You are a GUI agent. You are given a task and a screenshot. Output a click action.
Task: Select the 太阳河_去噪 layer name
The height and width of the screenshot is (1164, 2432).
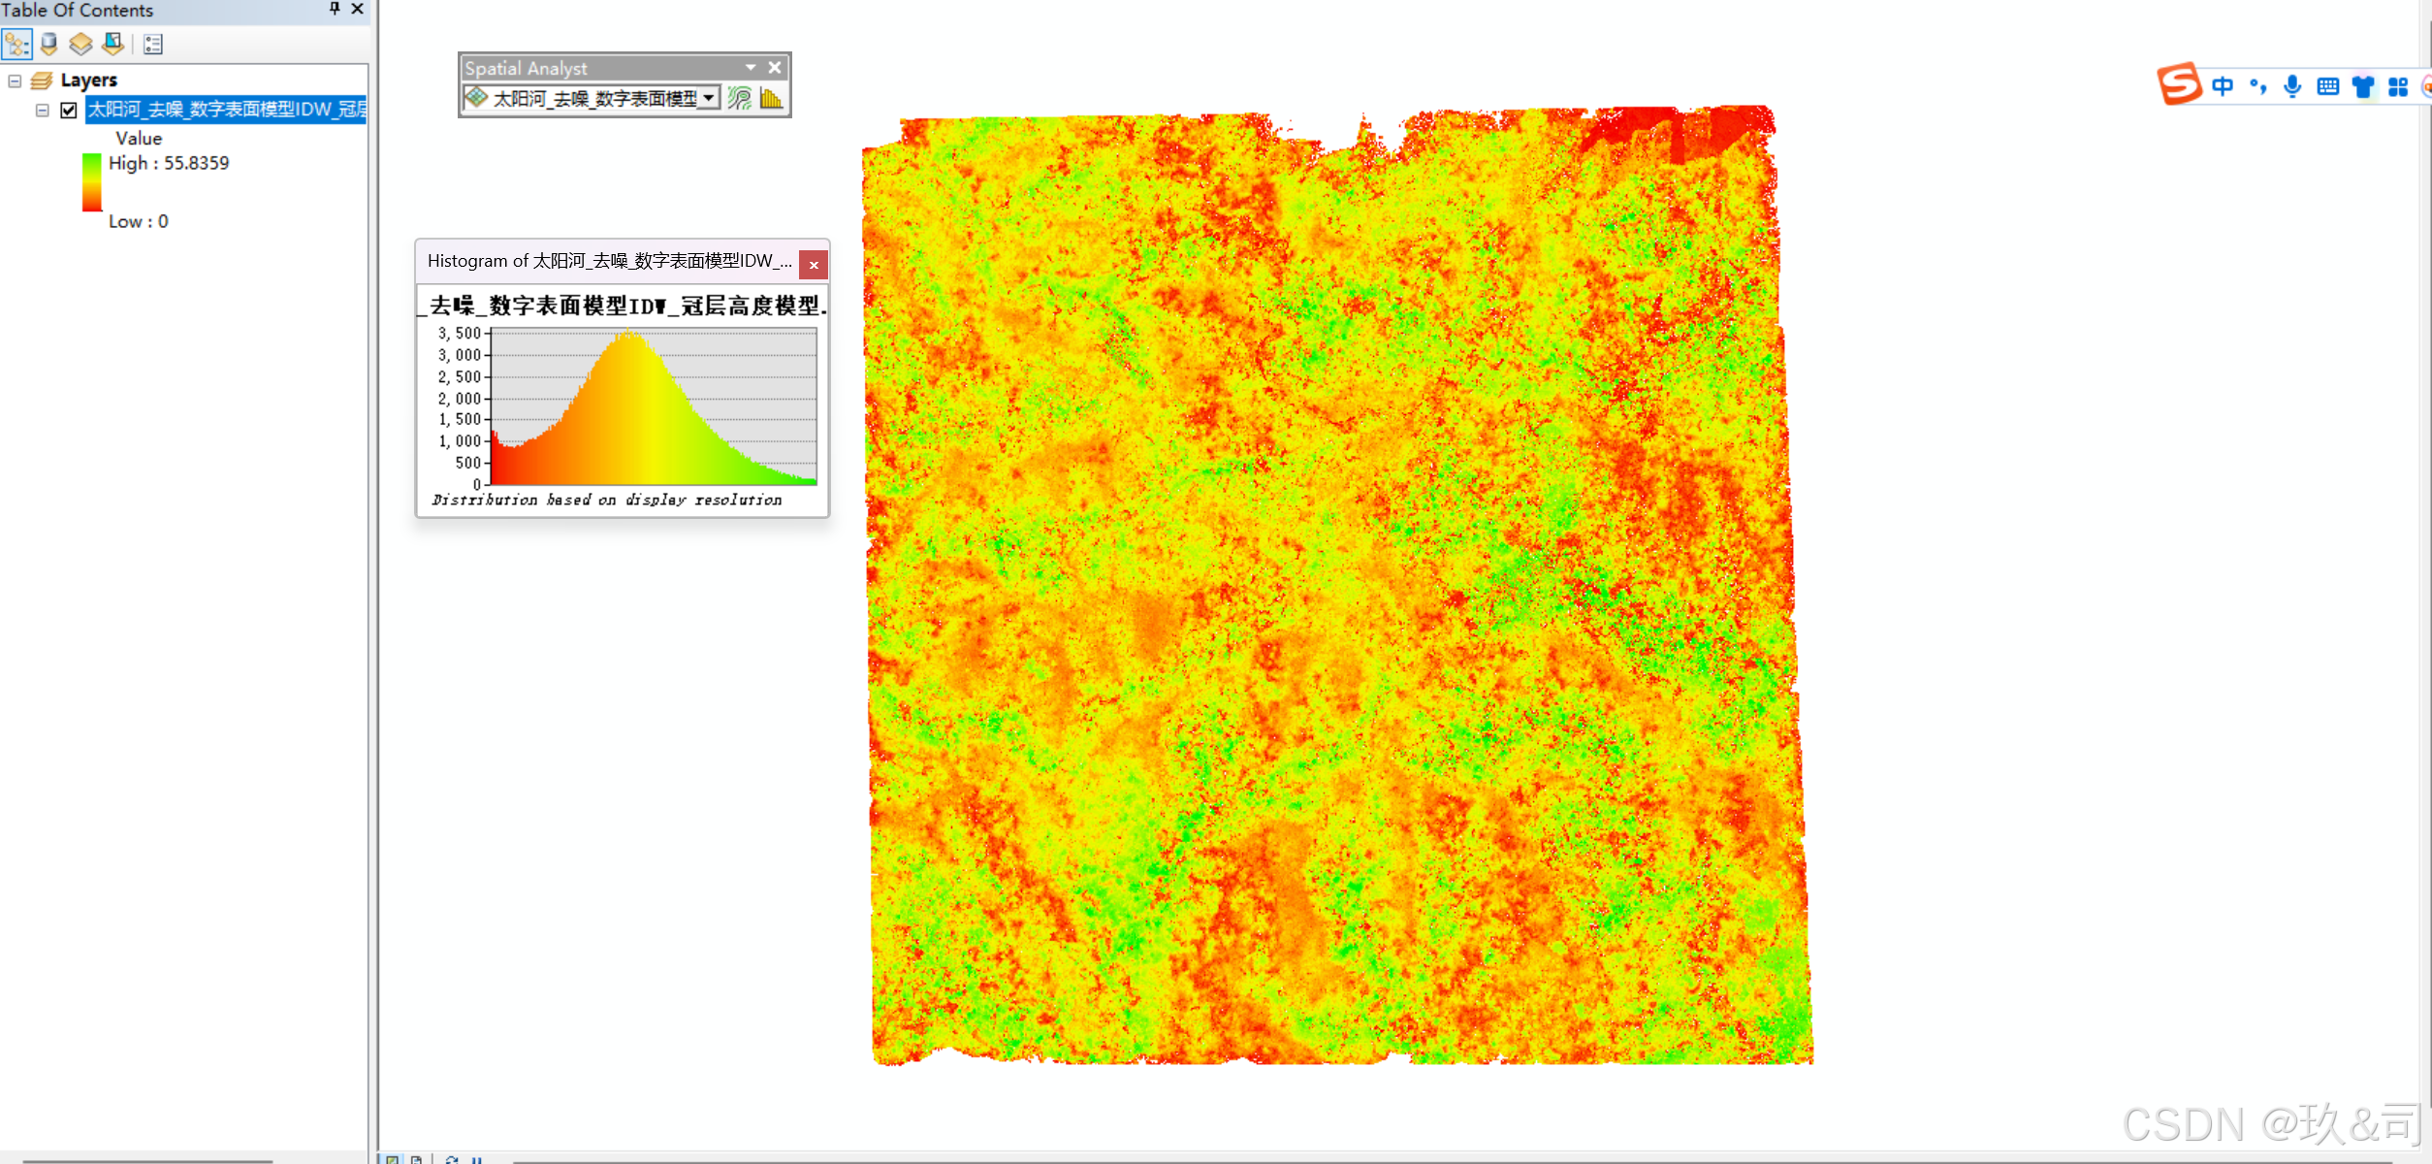pyautogui.click(x=226, y=110)
